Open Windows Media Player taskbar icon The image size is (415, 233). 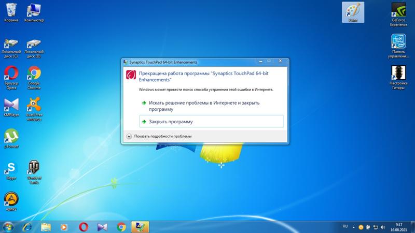click(x=64, y=227)
